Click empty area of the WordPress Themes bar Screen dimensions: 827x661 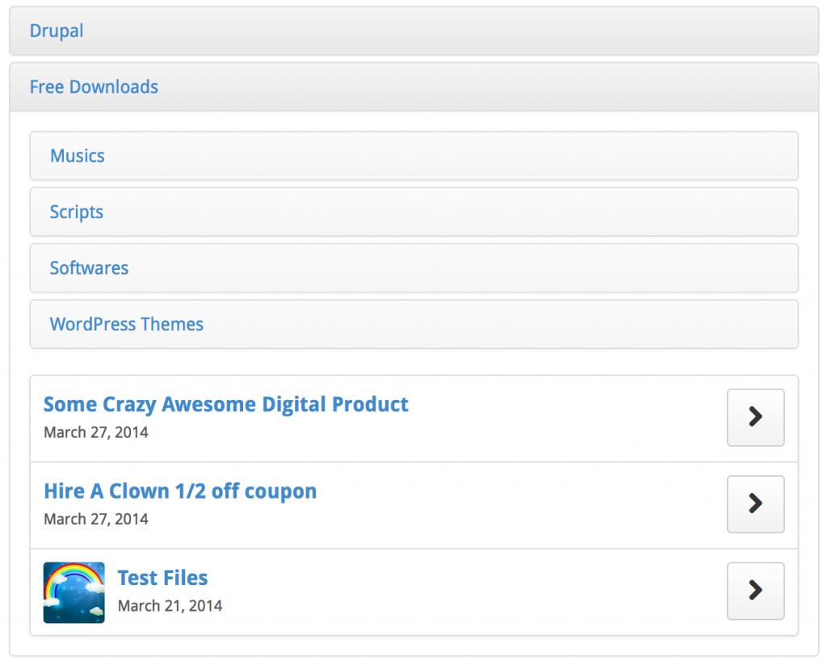pyautogui.click(x=501, y=325)
